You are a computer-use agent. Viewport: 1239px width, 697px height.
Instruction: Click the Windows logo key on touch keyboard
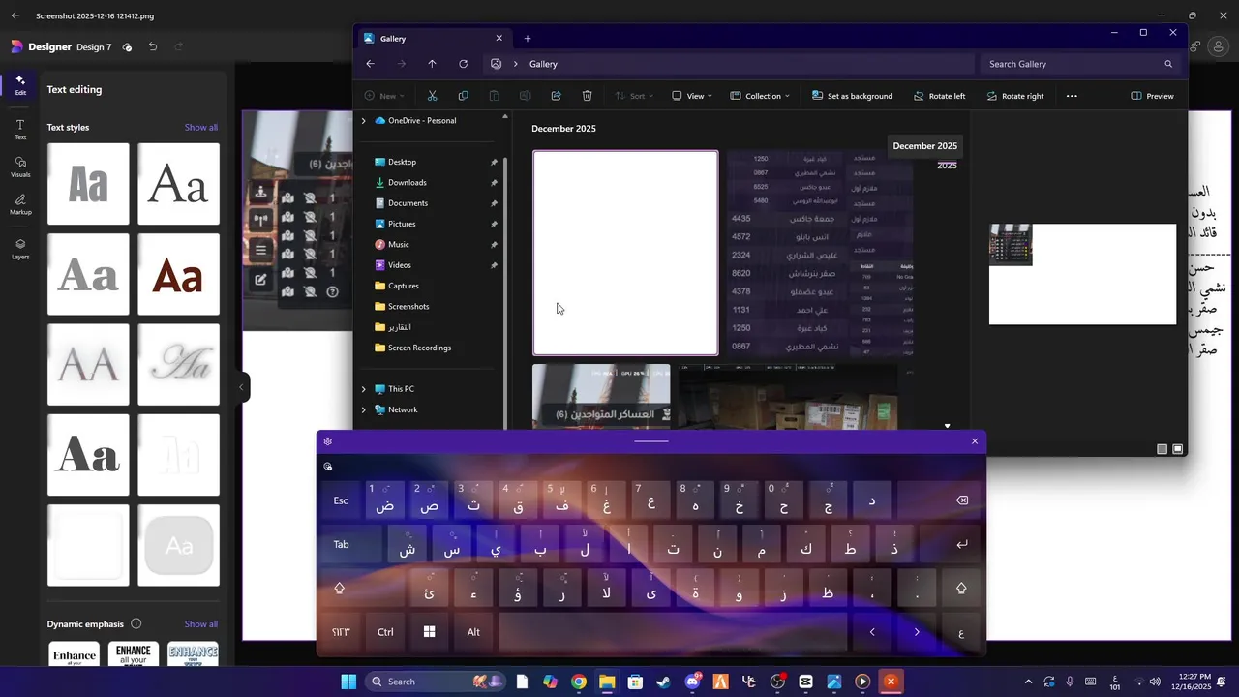429,632
